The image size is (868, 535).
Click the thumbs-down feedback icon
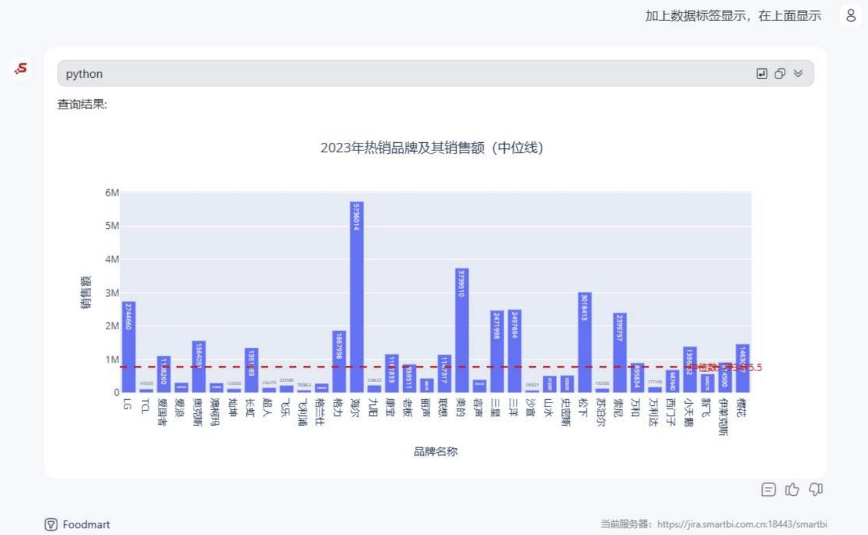pos(814,489)
